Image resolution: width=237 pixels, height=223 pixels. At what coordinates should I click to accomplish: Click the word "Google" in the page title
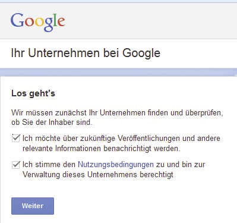(141, 53)
